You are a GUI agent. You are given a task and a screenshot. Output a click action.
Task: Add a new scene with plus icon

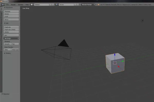pos(75,5)
